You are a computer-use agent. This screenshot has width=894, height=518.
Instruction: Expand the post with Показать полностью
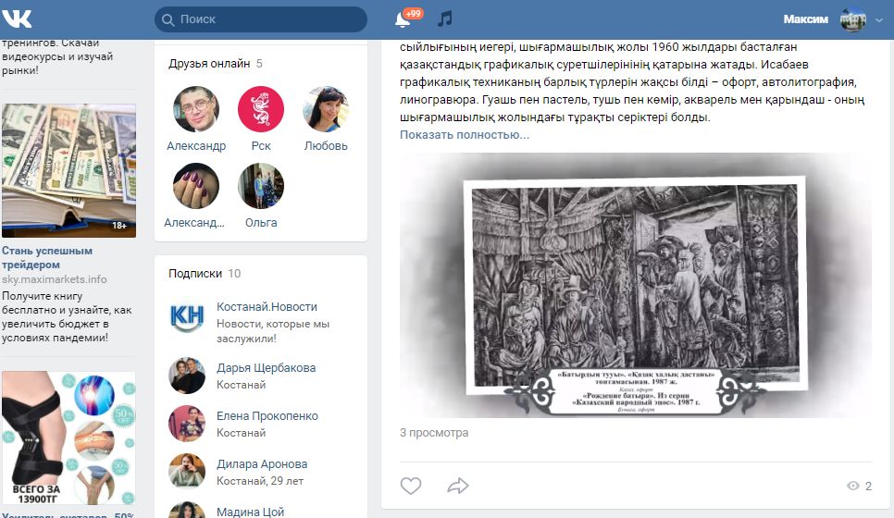pyautogui.click(x=464, y=134)
